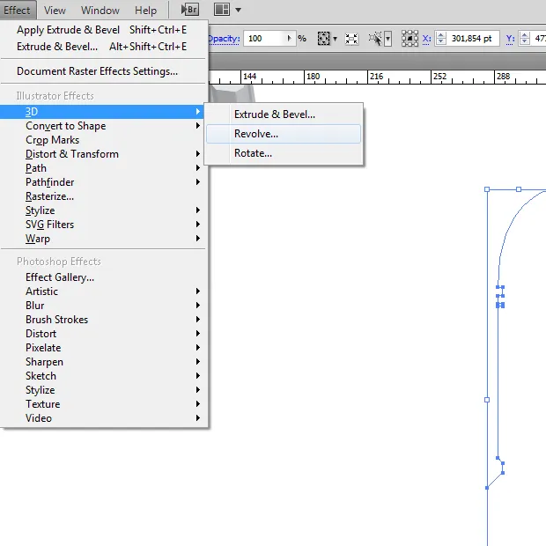This screenshot has height=546, width=546.
Task: Click the Y position stepper arrows
Action: [x=525, y=39]
